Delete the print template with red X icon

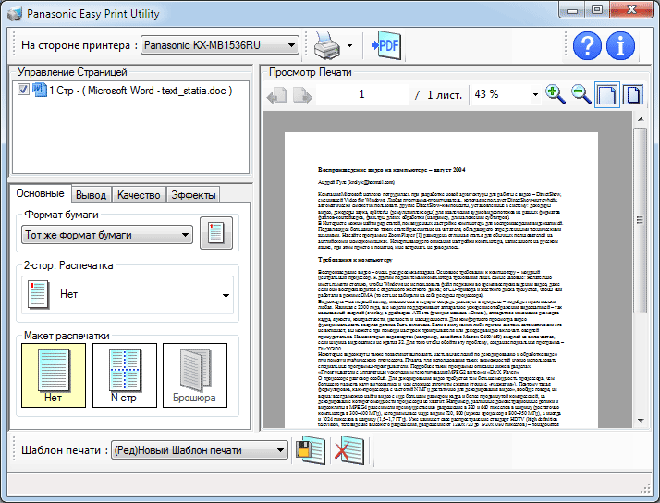[x=348, y=450]
